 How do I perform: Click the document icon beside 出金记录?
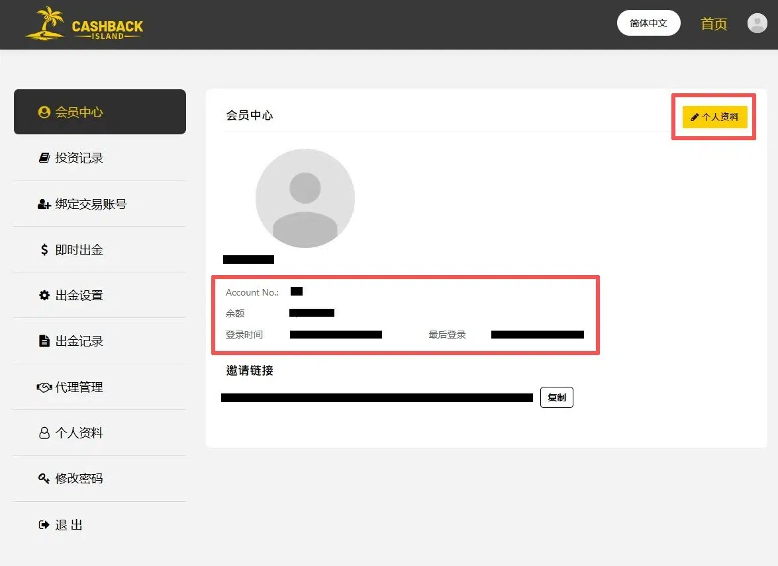coord(44,341)
